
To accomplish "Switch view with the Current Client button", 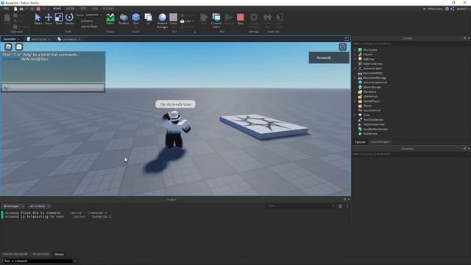I will (x=216, y=21).
